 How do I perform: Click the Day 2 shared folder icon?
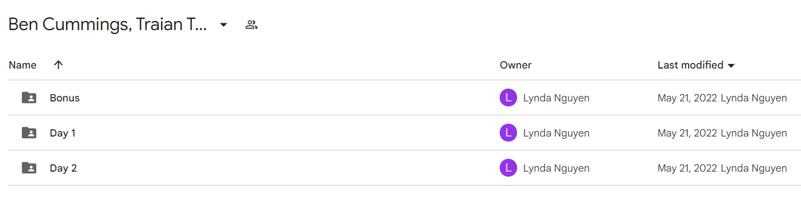29,168
